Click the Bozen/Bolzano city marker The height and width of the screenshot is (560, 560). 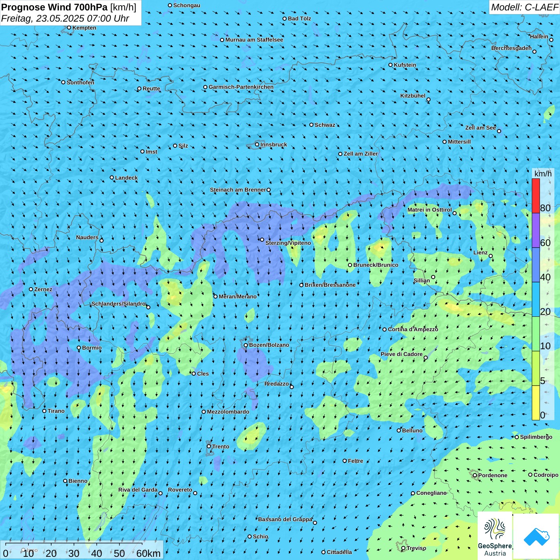pos(246,345)
